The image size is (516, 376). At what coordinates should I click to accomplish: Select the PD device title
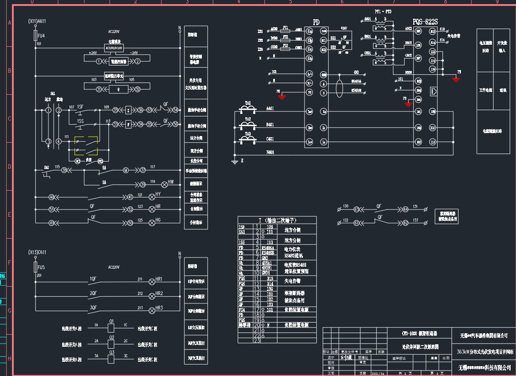coord(317,22)
